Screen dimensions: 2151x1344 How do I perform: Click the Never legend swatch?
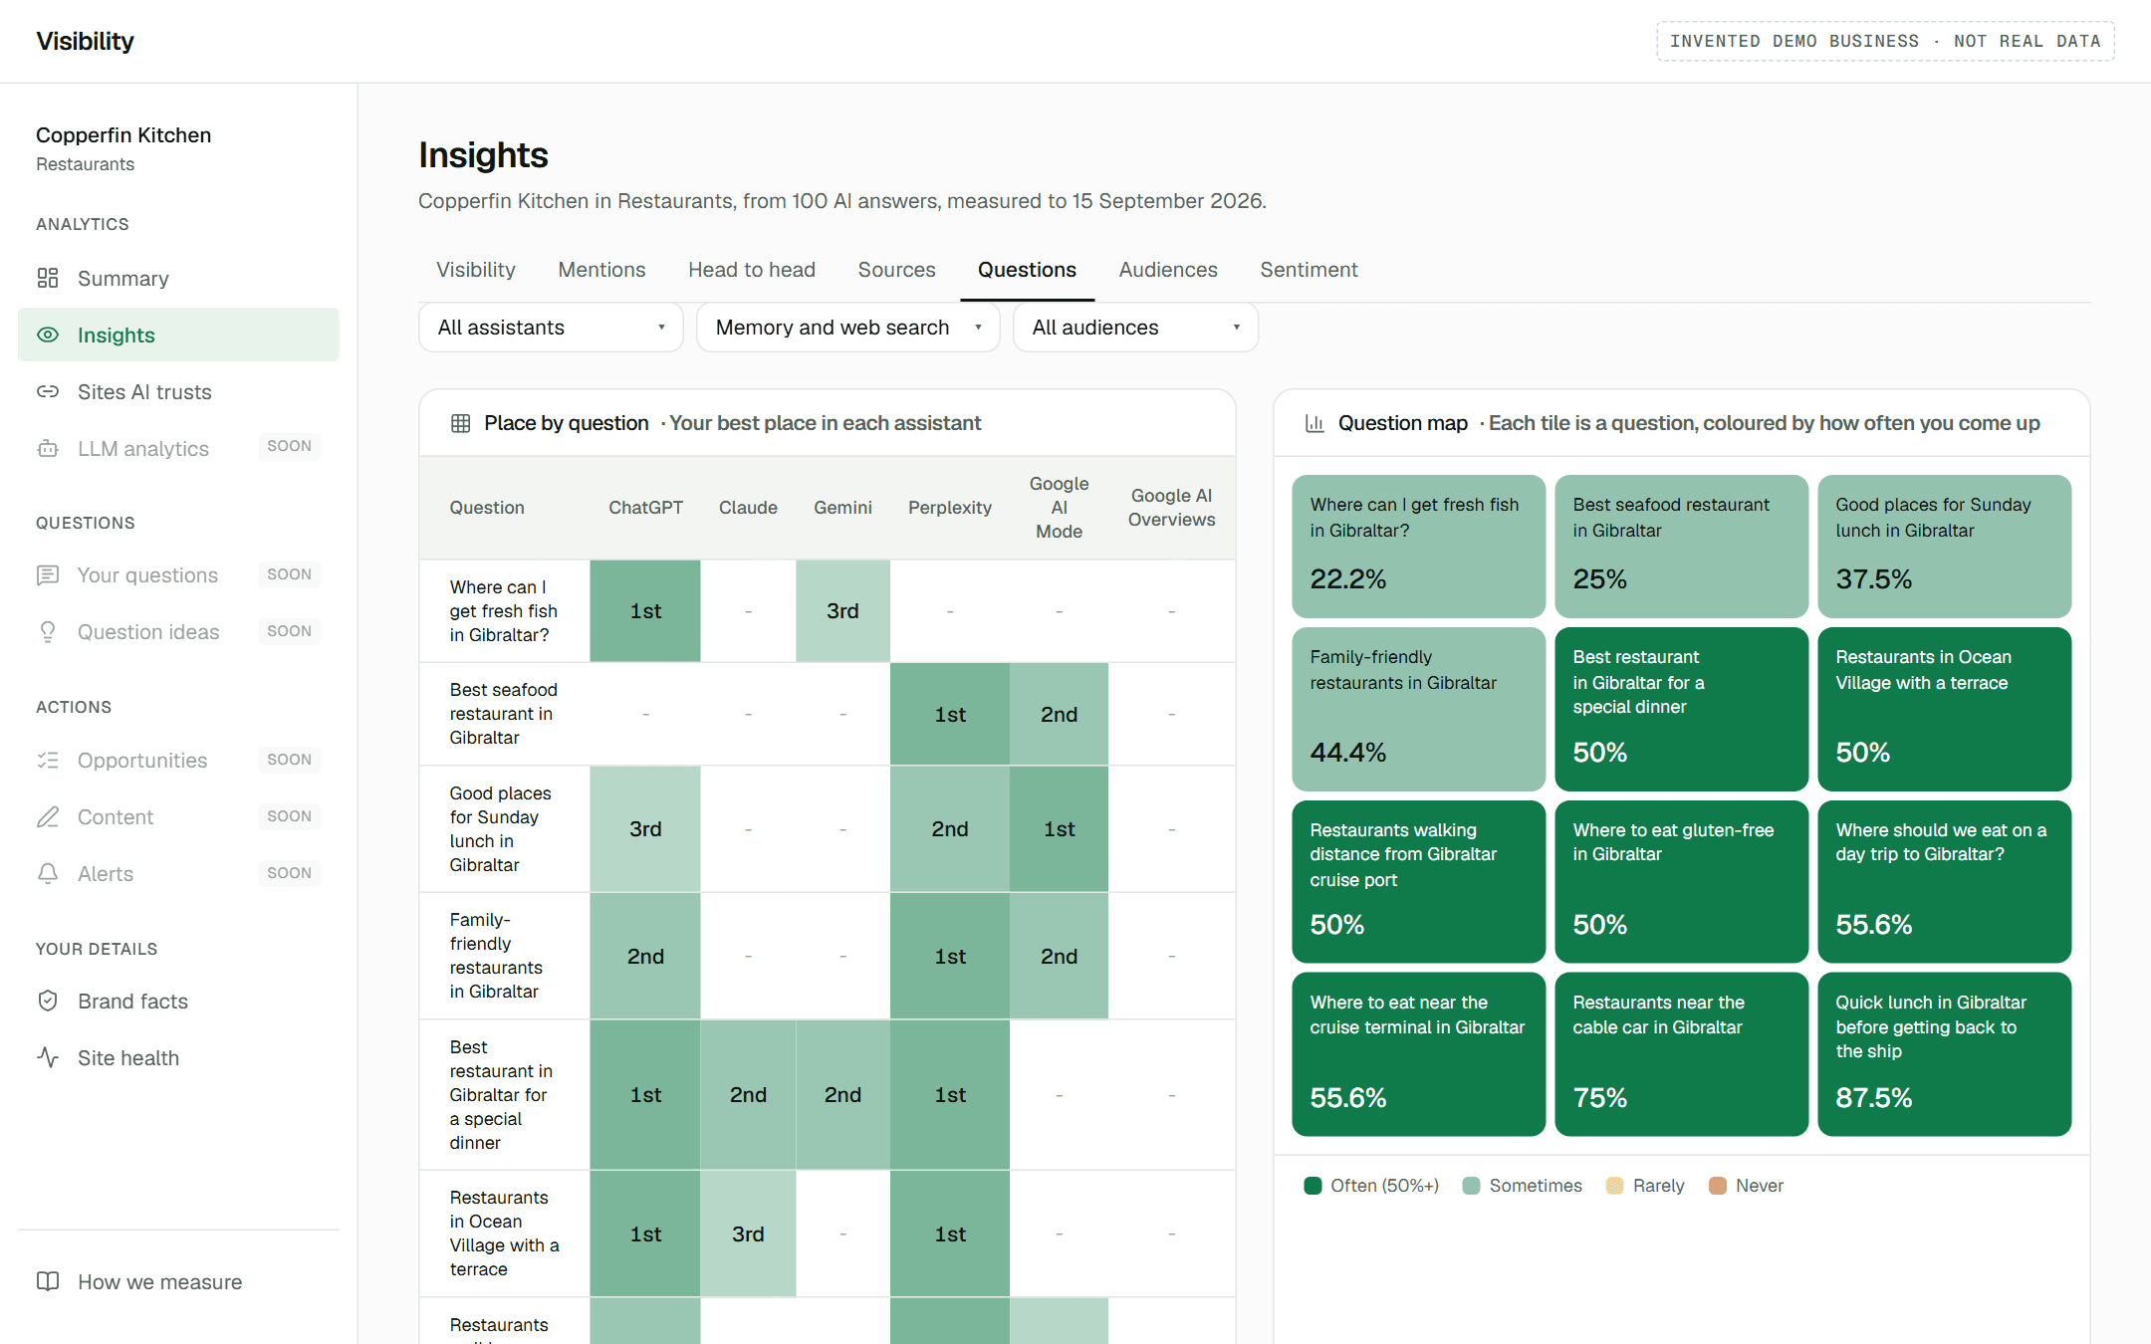(x=1717, y=1185)
